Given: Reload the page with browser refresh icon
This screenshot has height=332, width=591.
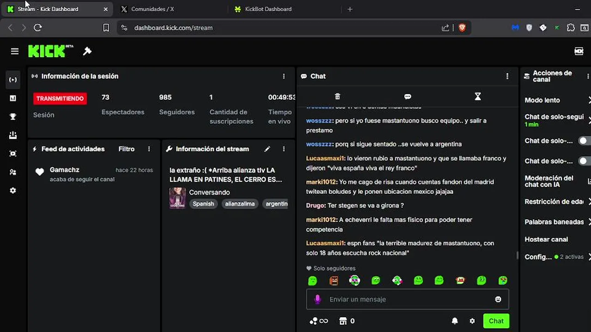Looking at the screenshot, I should tap(38, 28).
